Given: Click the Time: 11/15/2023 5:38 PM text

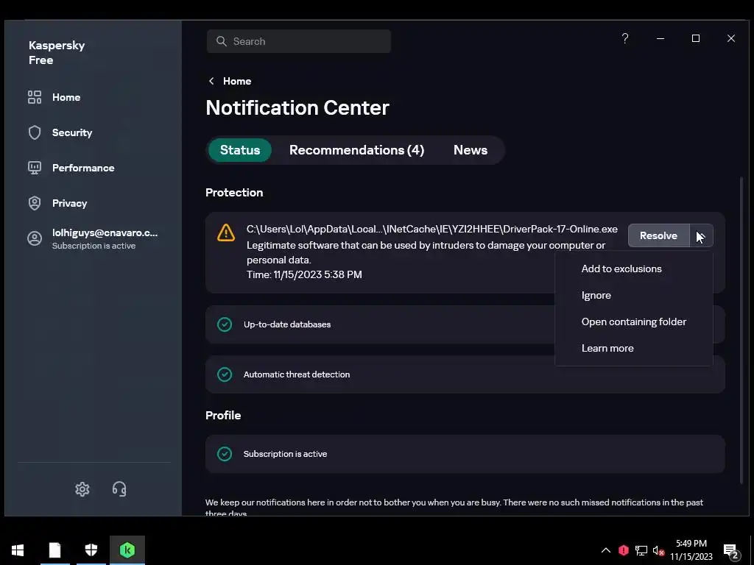Looking at the screenshot, I should click(304, 275).
